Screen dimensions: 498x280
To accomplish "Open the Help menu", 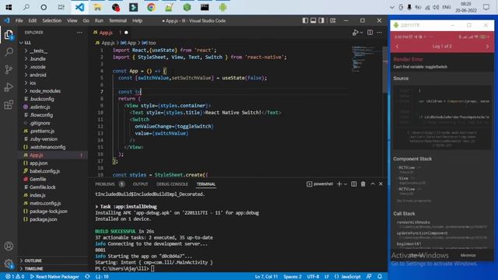I will pyautogui.click(x=137, y=21).
